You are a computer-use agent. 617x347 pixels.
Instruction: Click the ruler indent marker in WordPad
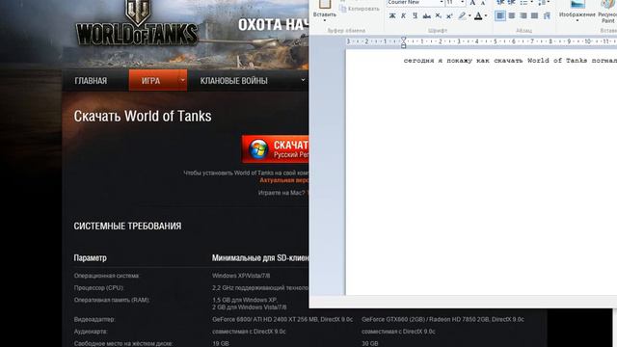click(x=403, y=42)
